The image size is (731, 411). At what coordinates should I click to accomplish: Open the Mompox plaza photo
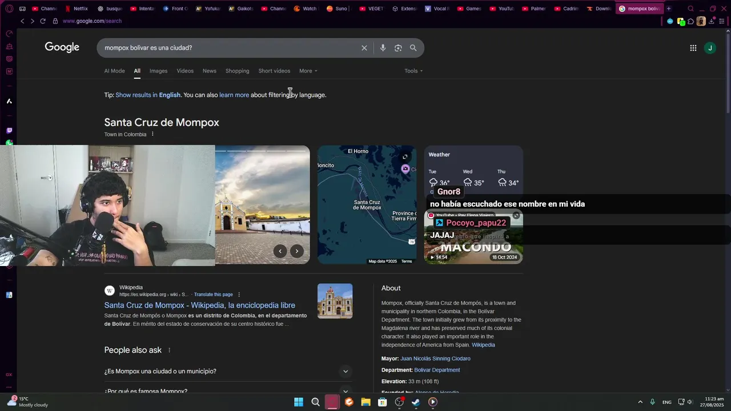262,205
